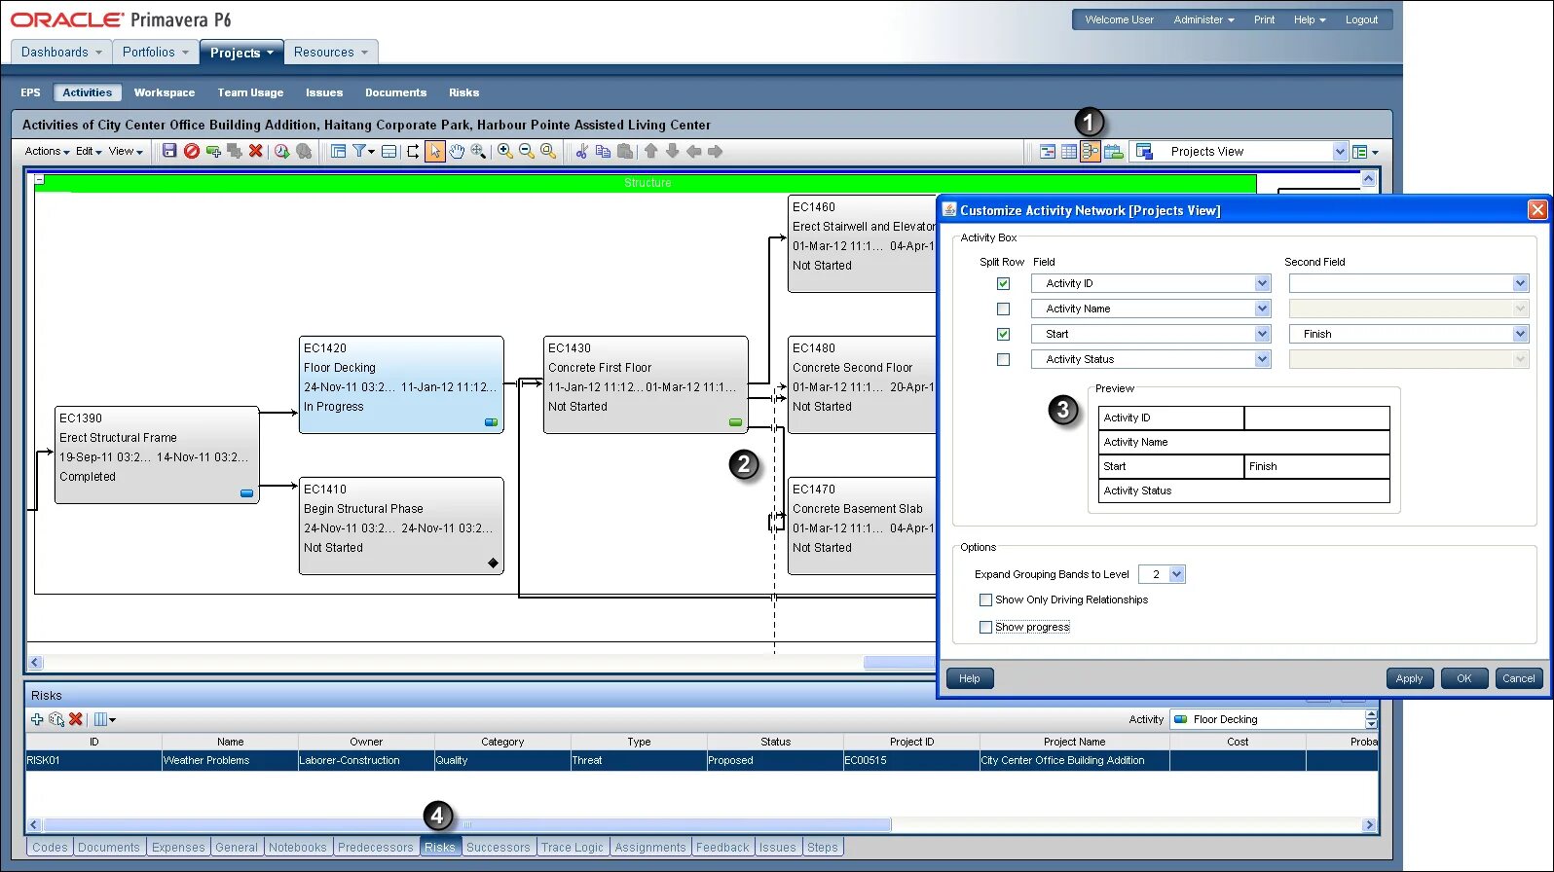The width and height of the screenshot is (1554, 872).
Task: Collapse the Structure grouping band
Action: pyautogui.click(x=40, y=179)
